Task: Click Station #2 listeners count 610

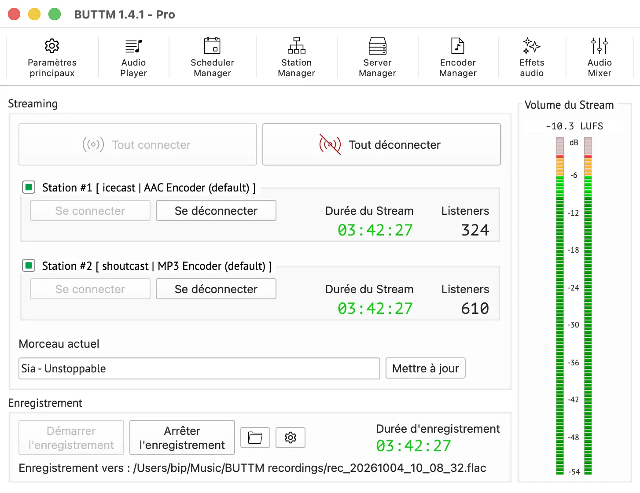Action: [x=475, y=309]
